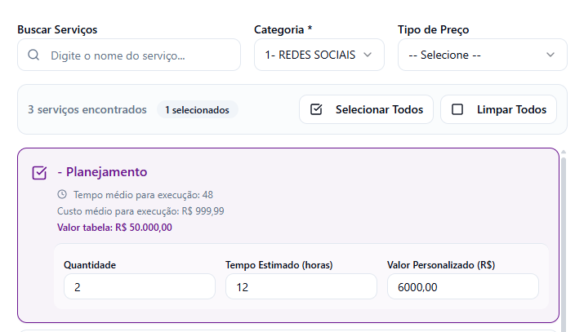The width and height of the screenshot is (575, 332).
Task: Click the Quantidade input field
Action: pos(139,286)
